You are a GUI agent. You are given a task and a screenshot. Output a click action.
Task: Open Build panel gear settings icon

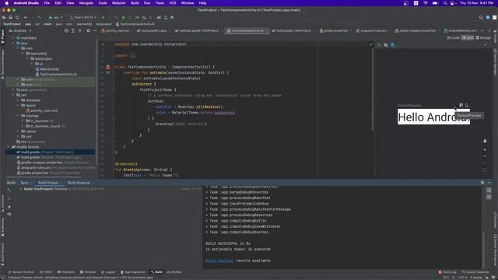click(x=482, y=183)
